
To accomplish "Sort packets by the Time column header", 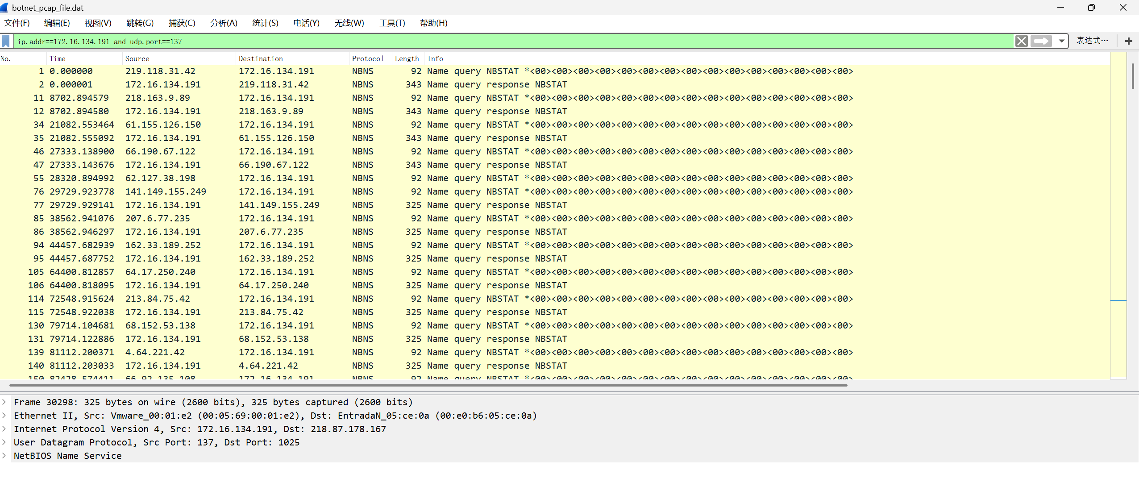I will [x=84, y=58].
